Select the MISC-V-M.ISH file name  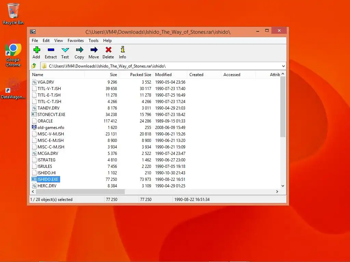click(51, 134)
